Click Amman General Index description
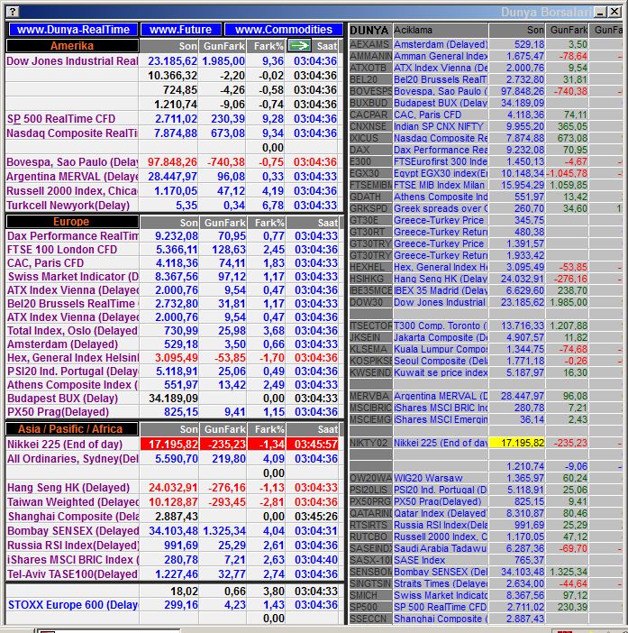This screenshot has width=628, height=633. pos(440,56)
